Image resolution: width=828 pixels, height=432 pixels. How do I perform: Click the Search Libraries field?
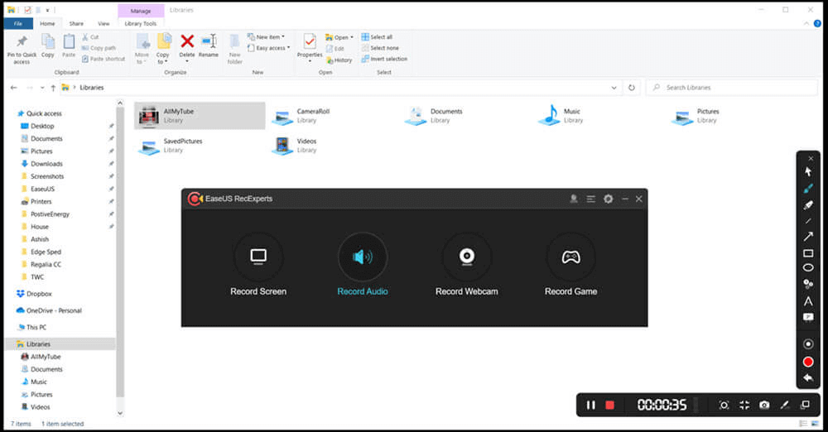[x=732, y=88]
